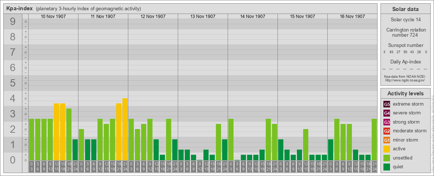Click the large Kp scale number 5
The height and width of the screenshot is (176, 434).
tap(12, 83)
